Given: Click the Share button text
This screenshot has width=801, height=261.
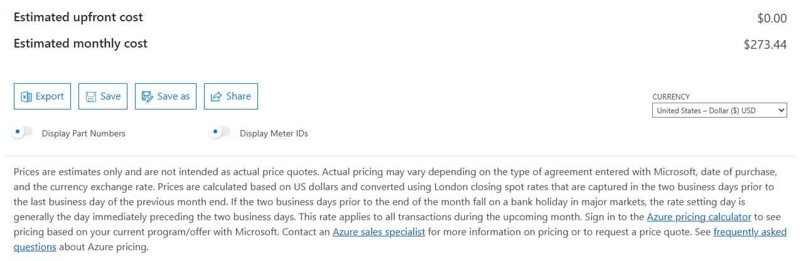Looking at the screenshot, I should tap(239, 96).
